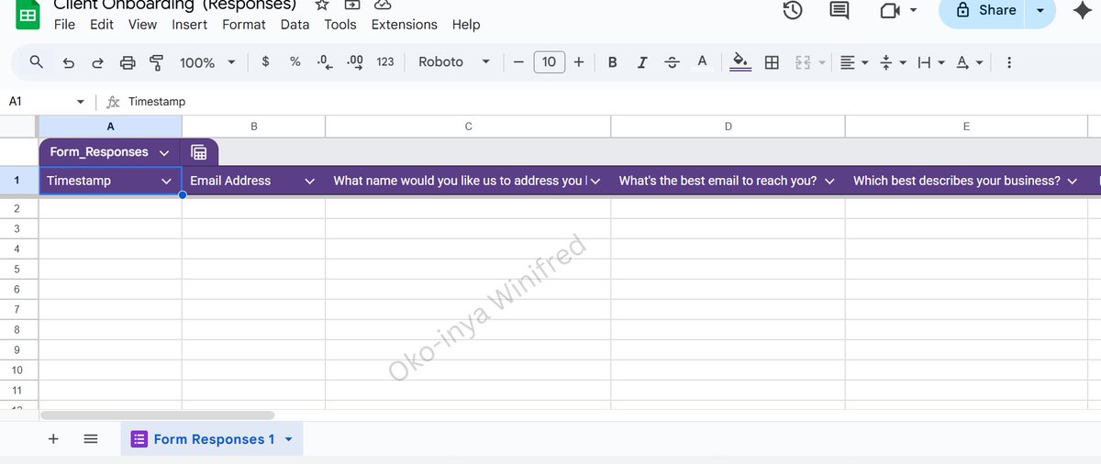Format as currency with dollar icon
Screen dimensions: 1101x464
[x=266, y=61]
